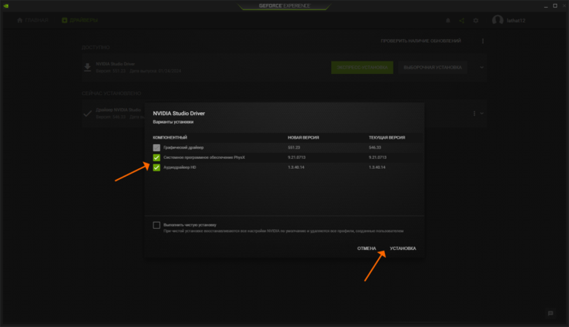This screenshot has height=327, width=569.
Task: Enable Выполнить чистую установку checkbox
Action: (x=157, y=225)
